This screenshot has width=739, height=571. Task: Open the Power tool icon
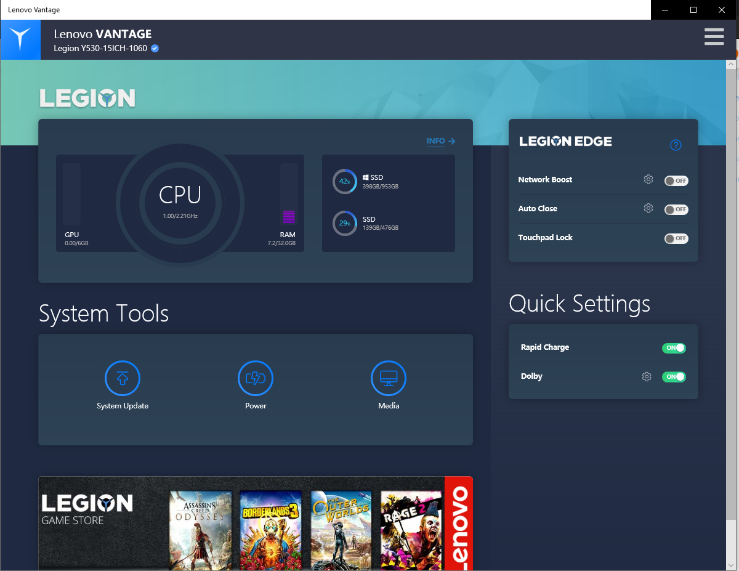point(256,378)
